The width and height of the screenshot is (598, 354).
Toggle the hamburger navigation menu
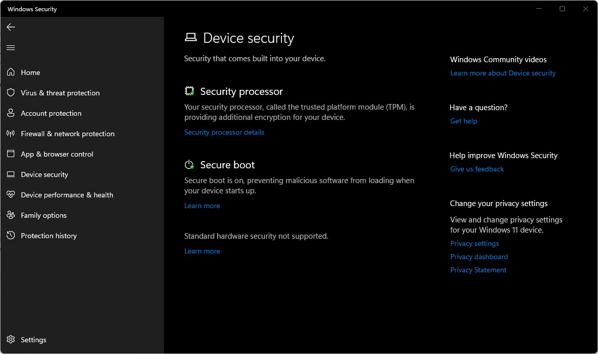[x=11, y=47]
